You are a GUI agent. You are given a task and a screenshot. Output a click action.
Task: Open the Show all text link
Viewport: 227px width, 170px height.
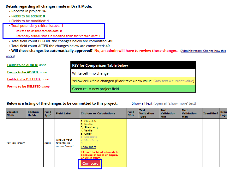[142, 103]
